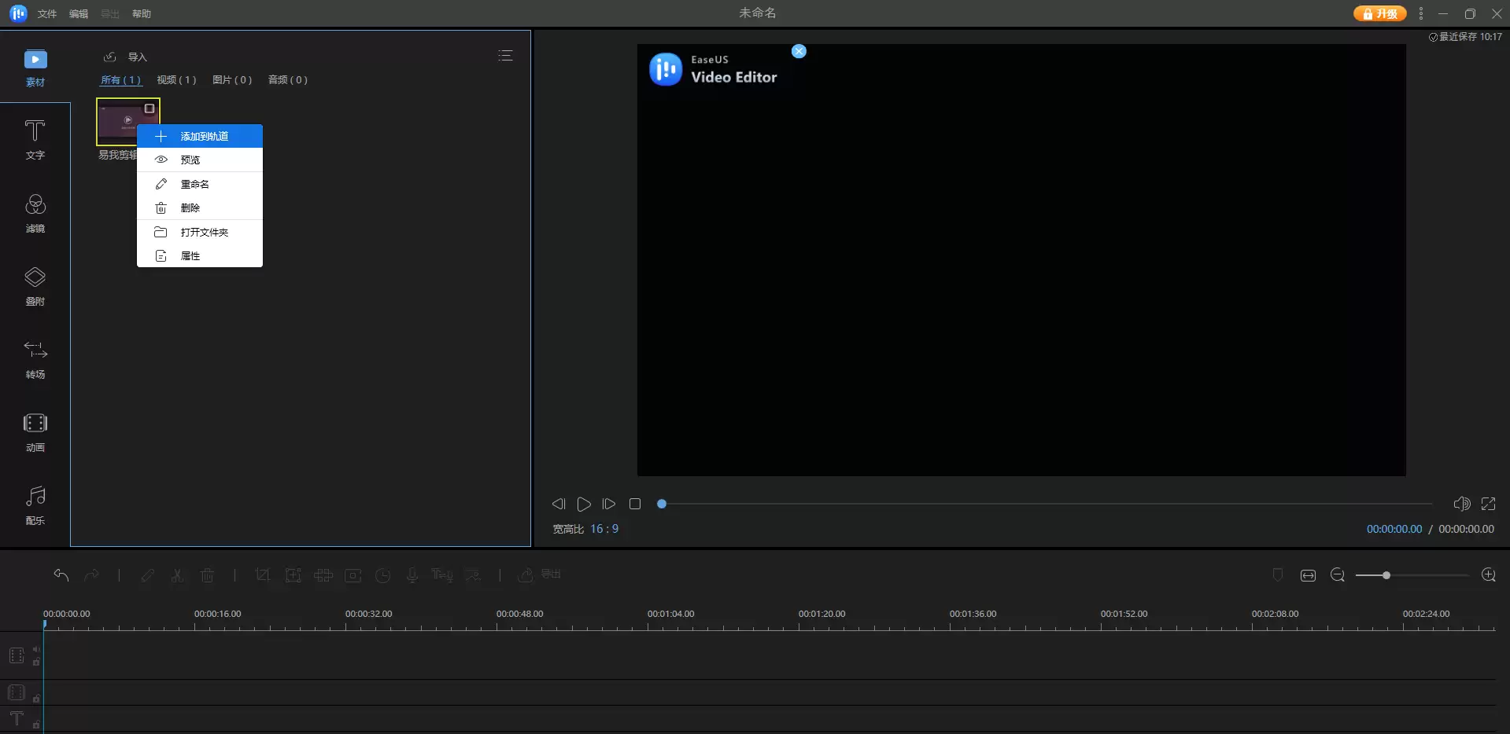Click the freeze frame tool icon
This screenshot has height=734, width=1510.
[x=353, y=575]
